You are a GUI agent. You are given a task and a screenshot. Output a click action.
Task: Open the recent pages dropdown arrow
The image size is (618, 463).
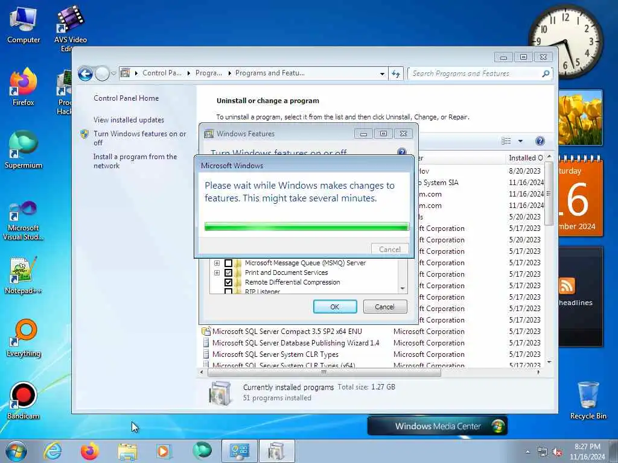click(x=113, y=74)
